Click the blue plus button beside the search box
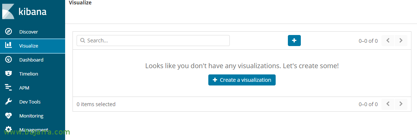417x140 pixels. pyautogui.click(x=294, y=41)
